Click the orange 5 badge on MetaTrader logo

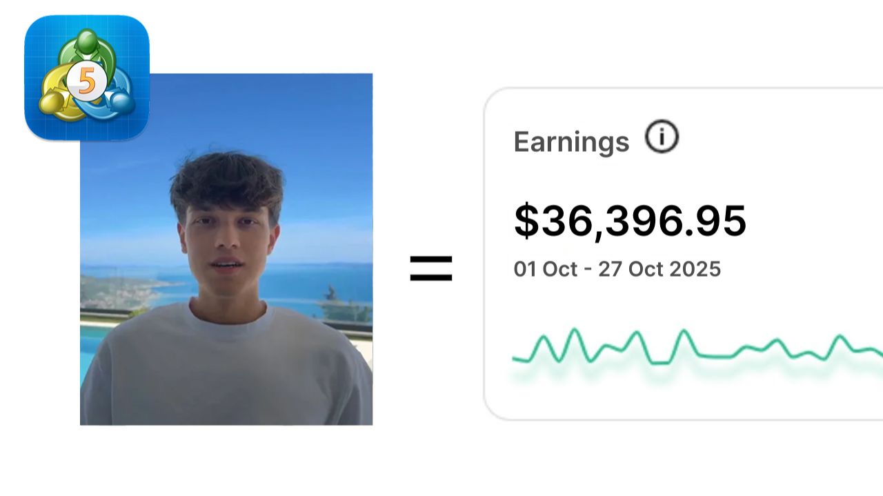(x=87, y=83)
